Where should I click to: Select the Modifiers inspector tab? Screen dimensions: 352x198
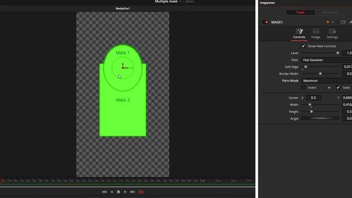point(330,12)
